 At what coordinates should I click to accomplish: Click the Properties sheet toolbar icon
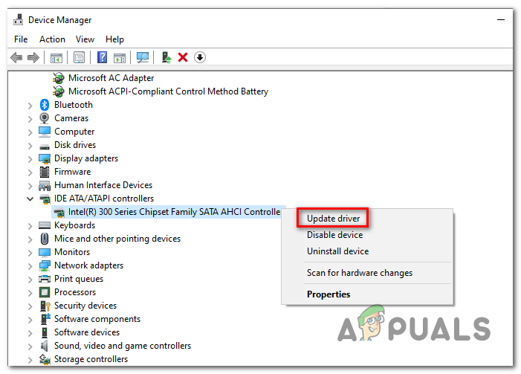point(79,57)
